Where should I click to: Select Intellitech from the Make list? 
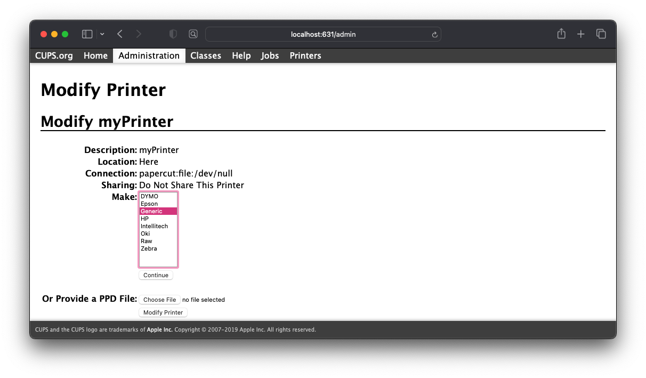[x=158, y=226]
